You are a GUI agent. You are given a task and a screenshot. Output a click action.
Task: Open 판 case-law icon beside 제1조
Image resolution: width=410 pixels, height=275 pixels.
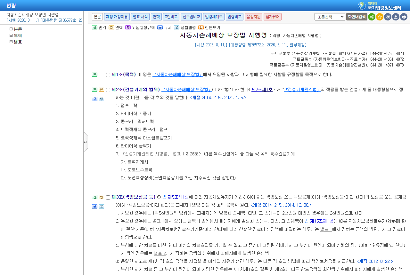coord(94,75)
